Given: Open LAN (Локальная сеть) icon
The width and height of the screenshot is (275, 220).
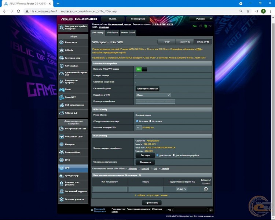Looking at the screenshot, I should [x=61, y=136].
